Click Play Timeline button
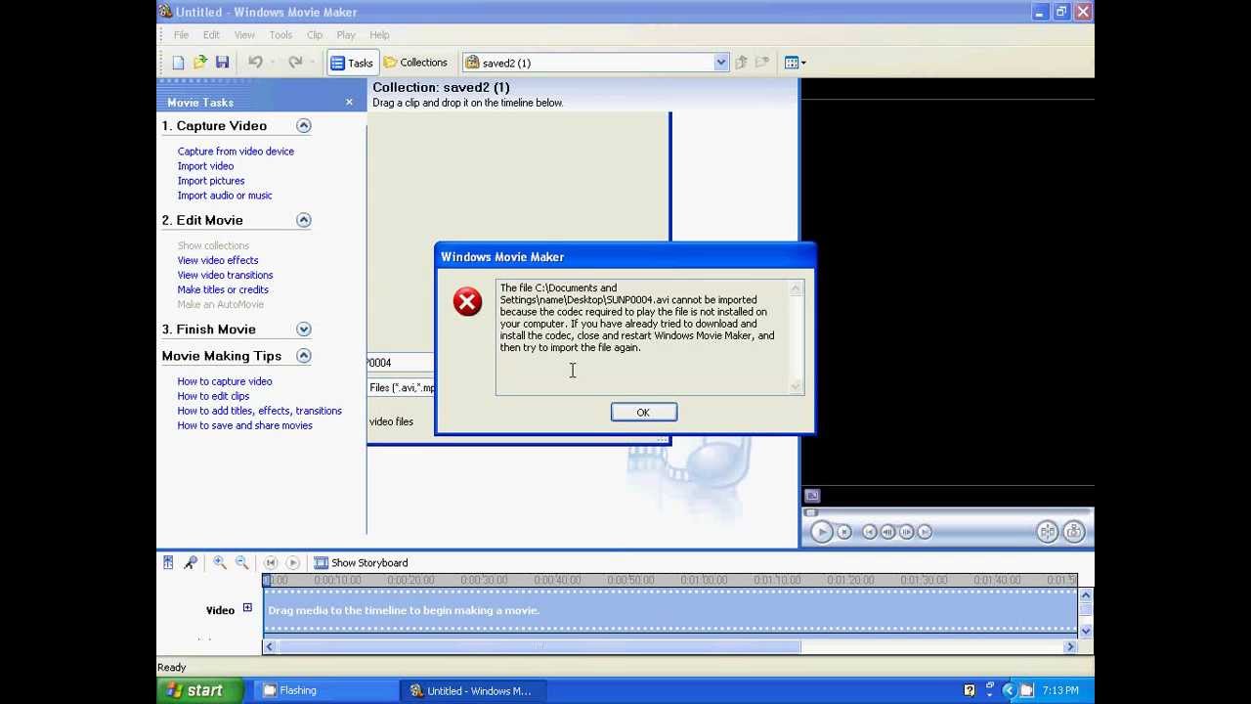 [x=292, y=563]
